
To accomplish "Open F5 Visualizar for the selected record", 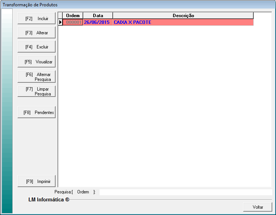I will tap(37, 62).
